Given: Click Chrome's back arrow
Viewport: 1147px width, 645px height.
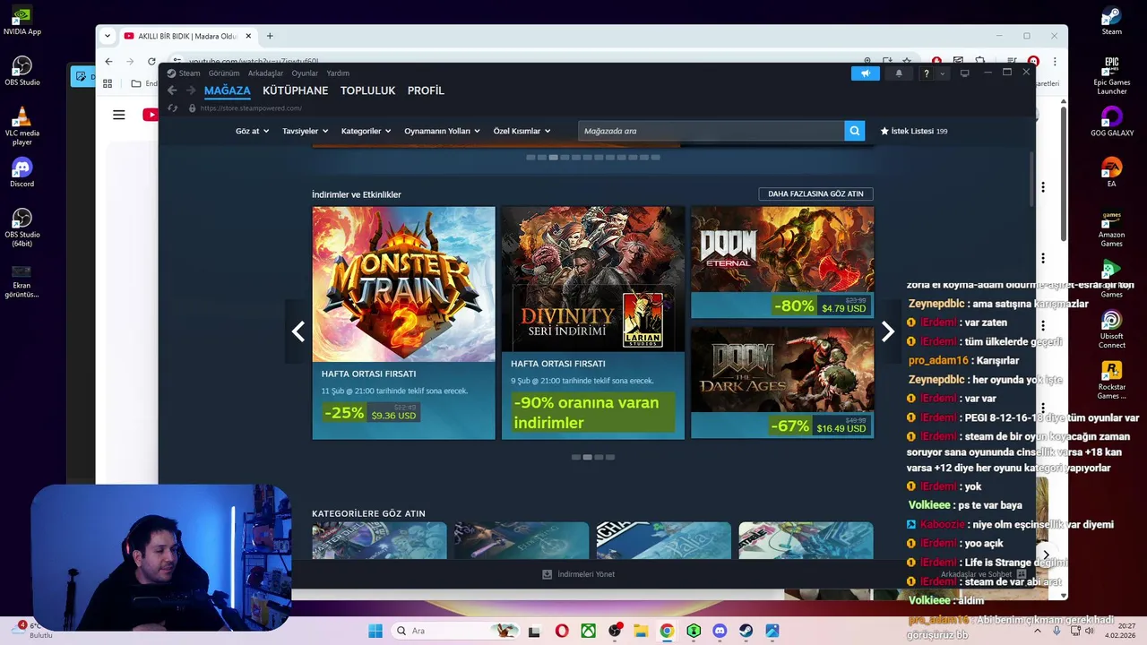Looking at the screenshot, I should coord(108,61).
